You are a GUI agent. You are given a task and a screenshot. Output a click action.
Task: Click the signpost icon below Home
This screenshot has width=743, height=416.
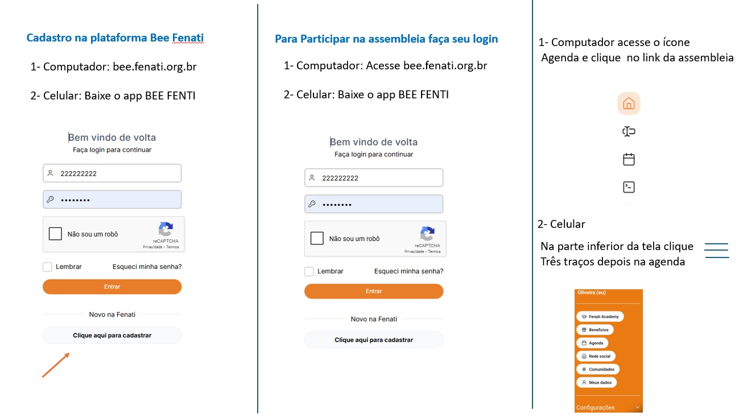click(x=629, y=132)
